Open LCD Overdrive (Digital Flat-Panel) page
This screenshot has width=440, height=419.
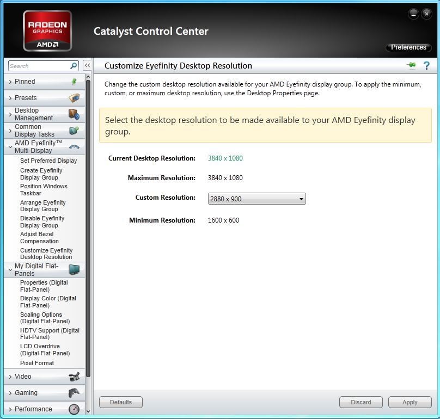(x=45, y=350)
